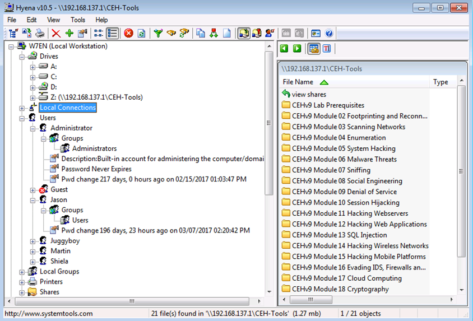Click the object tree manager toolbar icon
This screenshot has height=321, width=473.
pyautogui.click(x=13, y=33)
